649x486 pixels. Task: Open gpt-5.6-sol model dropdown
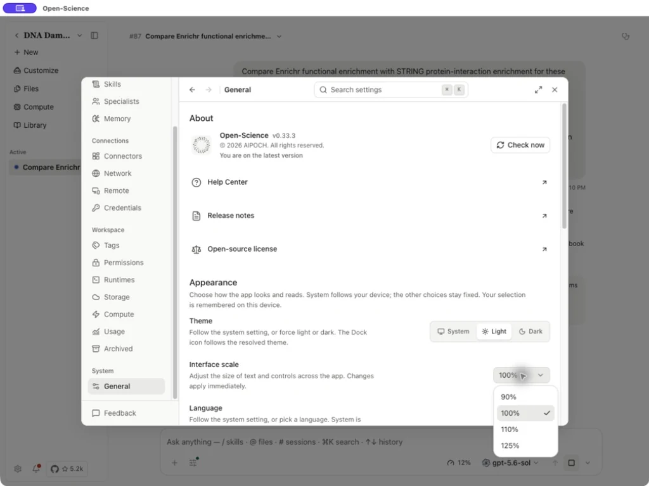(510, 463)
